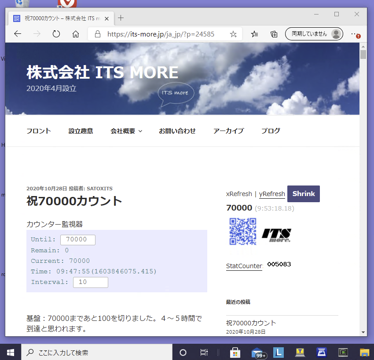Click the back arrow navigation icon
This screenshot has height=360, width=374.
[18, 34]
